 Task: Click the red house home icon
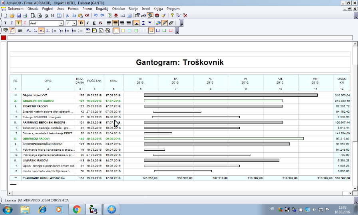click(116, 16)
